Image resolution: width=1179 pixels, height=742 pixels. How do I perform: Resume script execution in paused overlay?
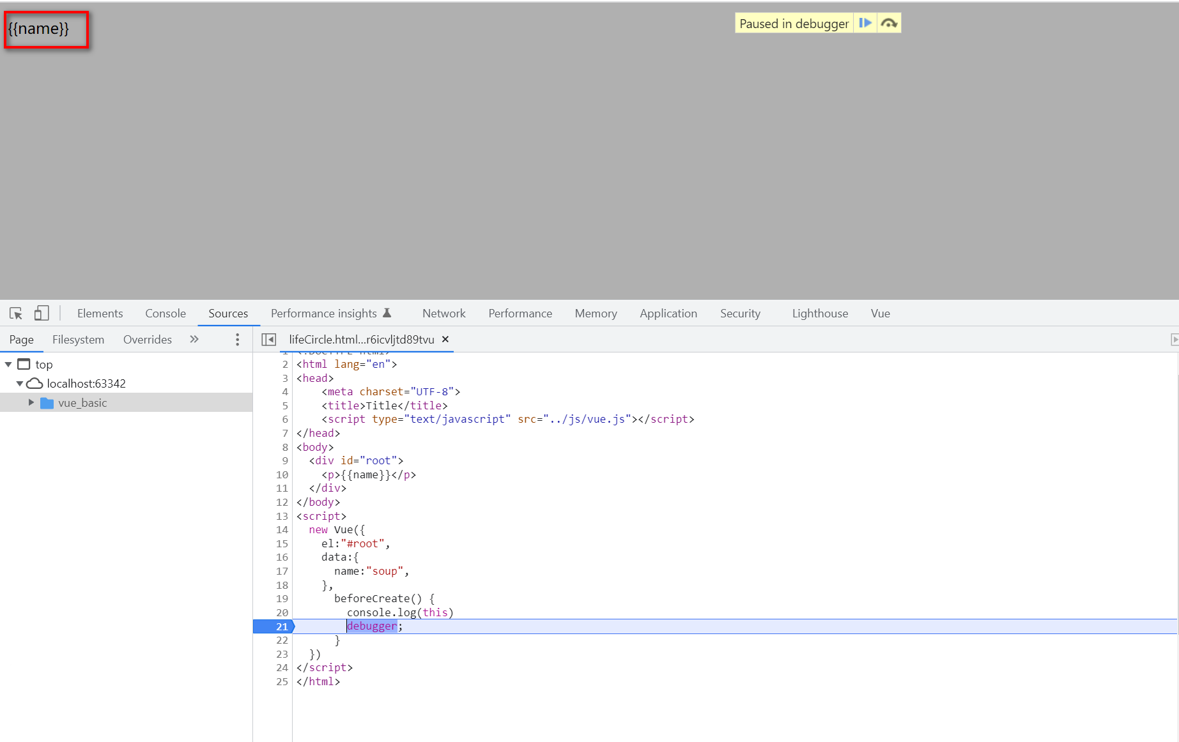pyautogui.click(x=865, y=24)
